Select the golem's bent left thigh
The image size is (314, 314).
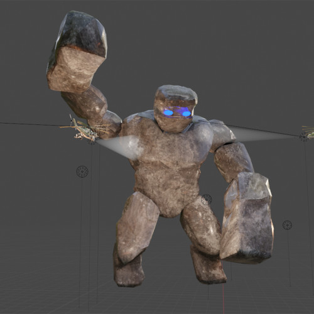click(x=137, y=226)
